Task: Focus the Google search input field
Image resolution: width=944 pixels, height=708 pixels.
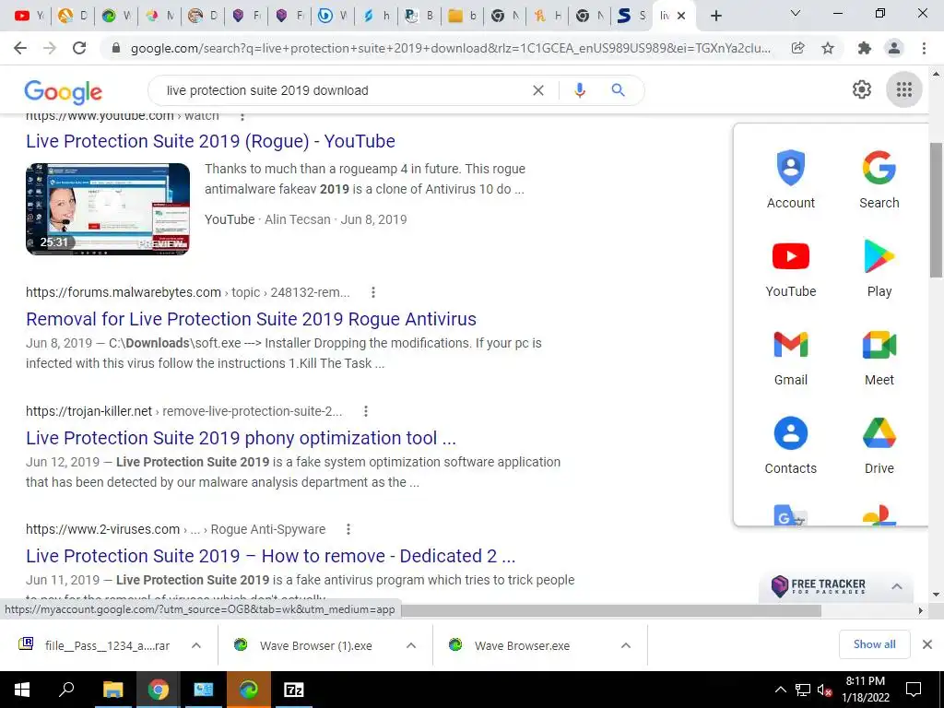Action: pyautogui.click(x=343, y=90)
